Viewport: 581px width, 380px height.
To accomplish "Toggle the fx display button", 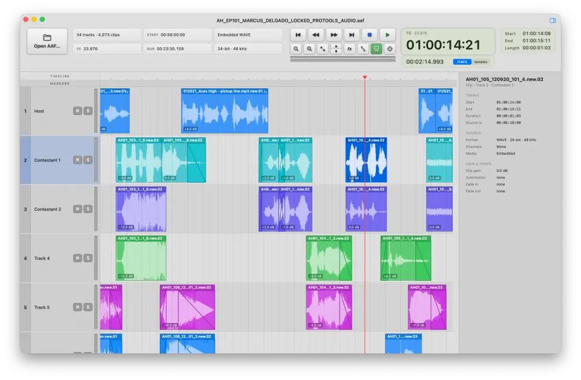I will tap(349, 49).
